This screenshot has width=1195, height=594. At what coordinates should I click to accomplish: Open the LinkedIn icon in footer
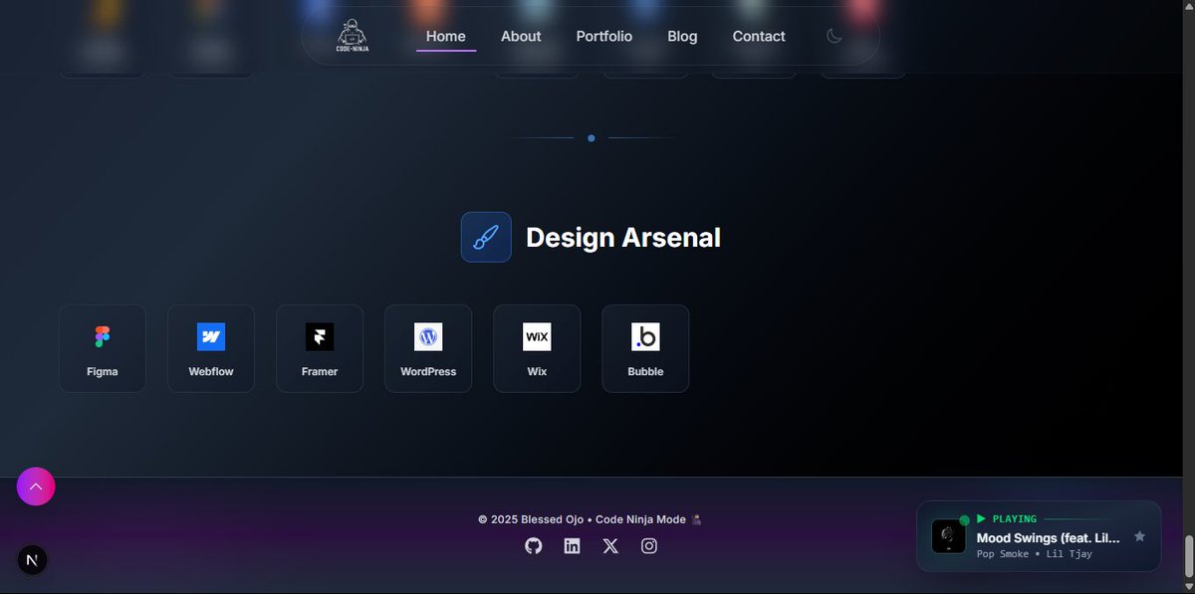click(x=572, y=545)
